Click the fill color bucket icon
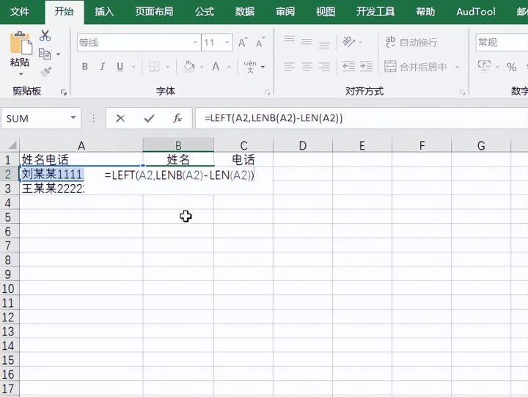The image size is (528, 397). pyautogui.click(x=189, y=66)
